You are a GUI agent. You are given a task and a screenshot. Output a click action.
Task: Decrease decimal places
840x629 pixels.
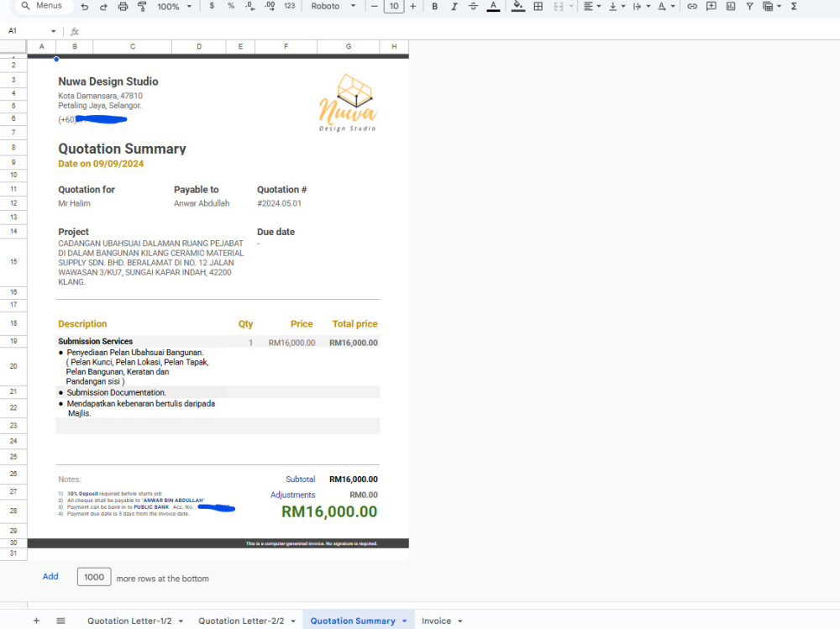(250, 6)
